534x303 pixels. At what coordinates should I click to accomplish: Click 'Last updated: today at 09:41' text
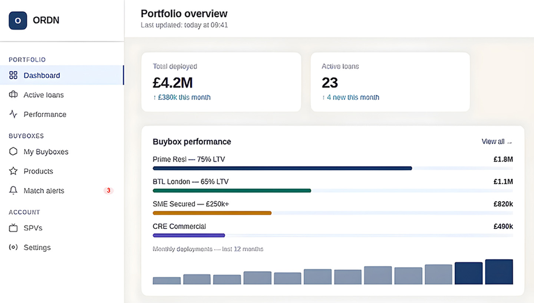pos(184,26)
